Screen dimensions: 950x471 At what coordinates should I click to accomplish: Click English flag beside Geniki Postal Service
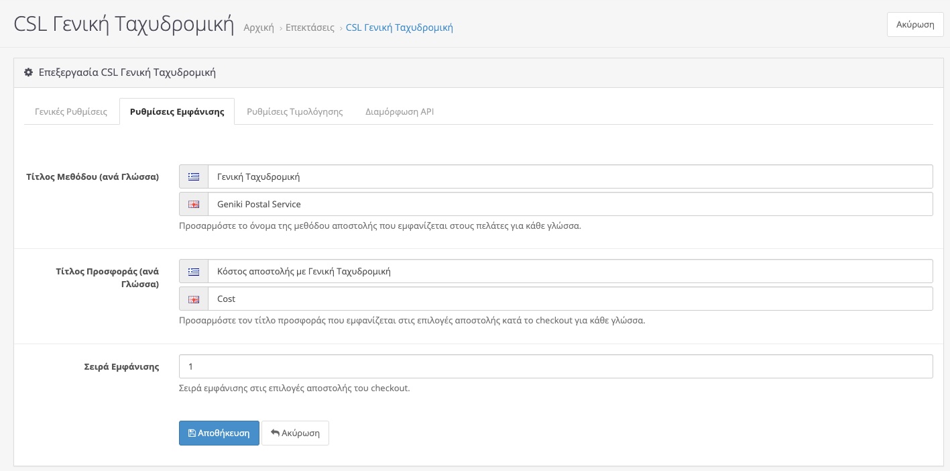pos(194,204)
